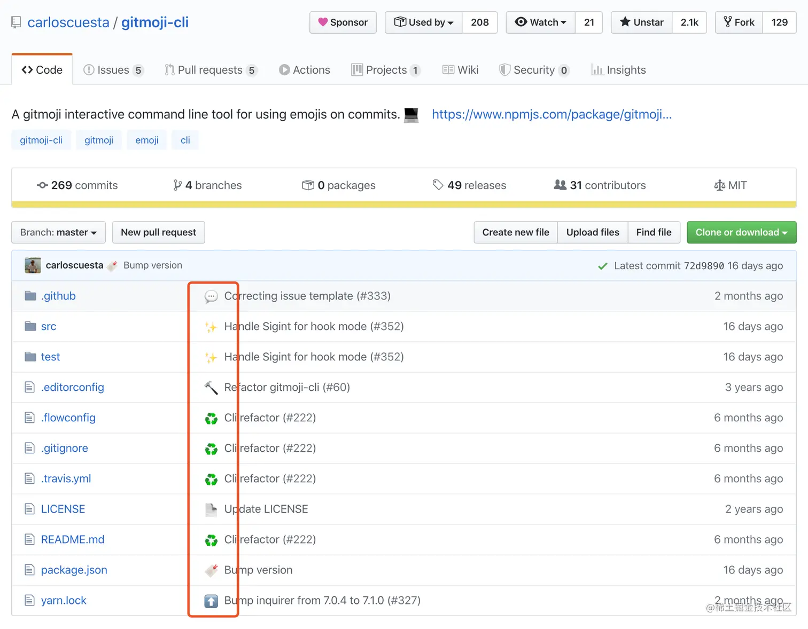Click the .github folder icon
Image resolution: width=808 pixels, height=629 pixels.
coord(30,296)
